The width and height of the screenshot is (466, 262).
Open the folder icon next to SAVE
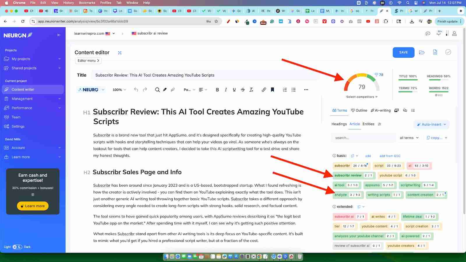pyautogui.click(x=421, y=52)
